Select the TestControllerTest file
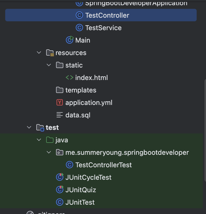206x214 pixels. 103,165
